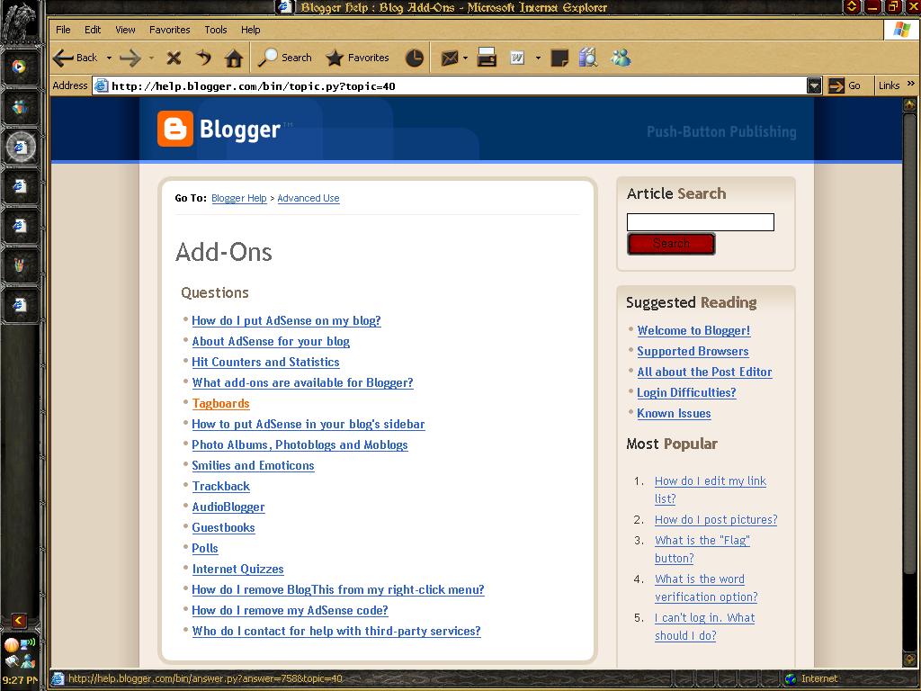Open the Forward history dropdown arrow
The width and height of the screenshot is (921, 691).
coord(151,58)
